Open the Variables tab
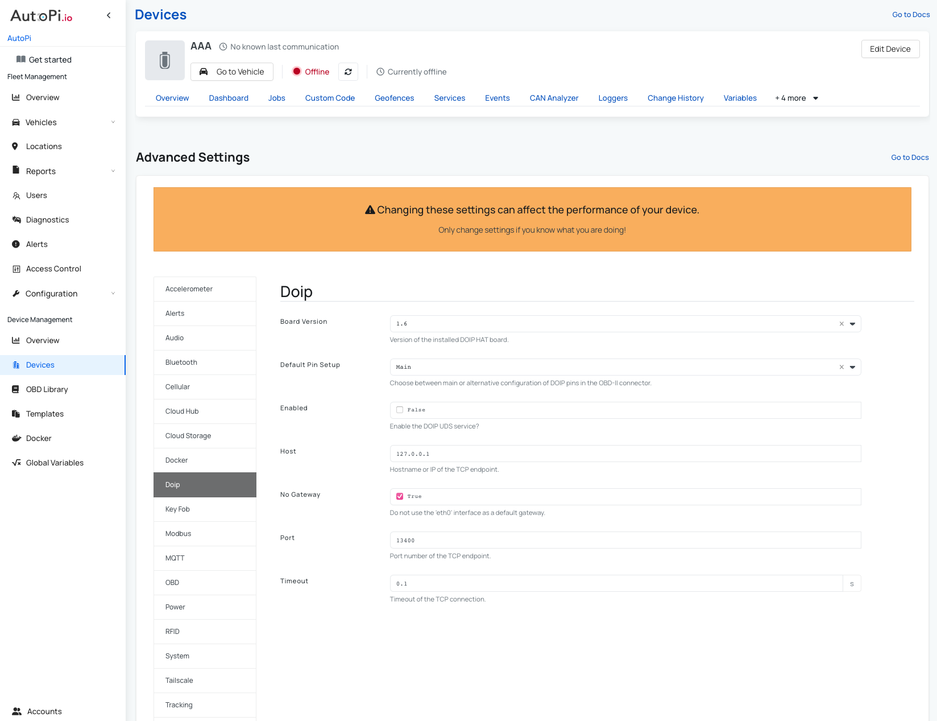Image resolution: width=937 pixels, height=721 pixels. [740, 98]
